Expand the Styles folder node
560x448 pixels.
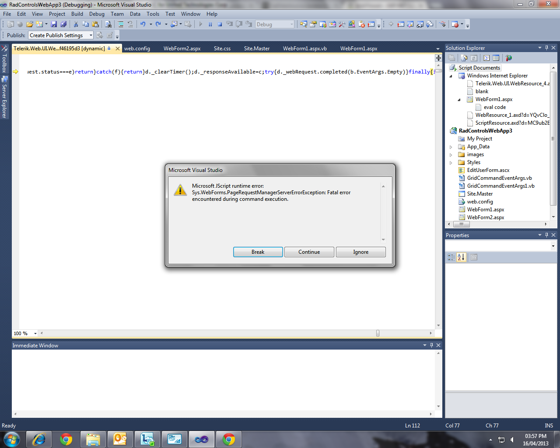click(x=451, y=163)
